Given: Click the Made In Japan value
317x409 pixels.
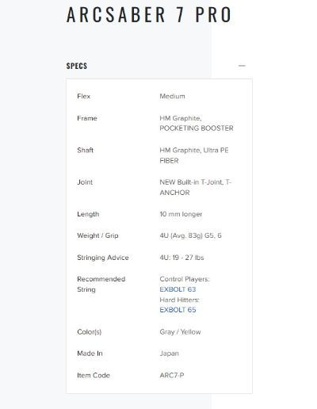Looking at the screenshot, I should [x=170, y=354].
